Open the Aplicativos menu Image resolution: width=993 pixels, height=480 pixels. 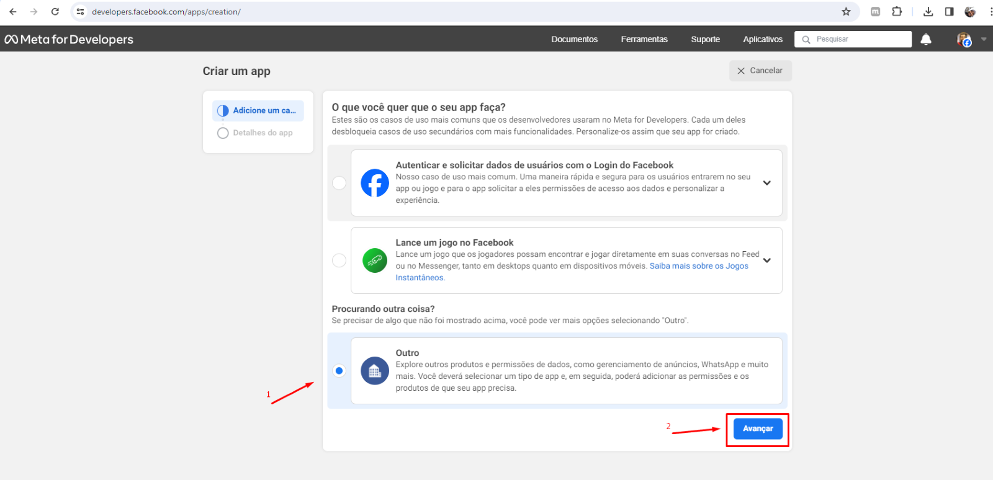click(763, 39)
